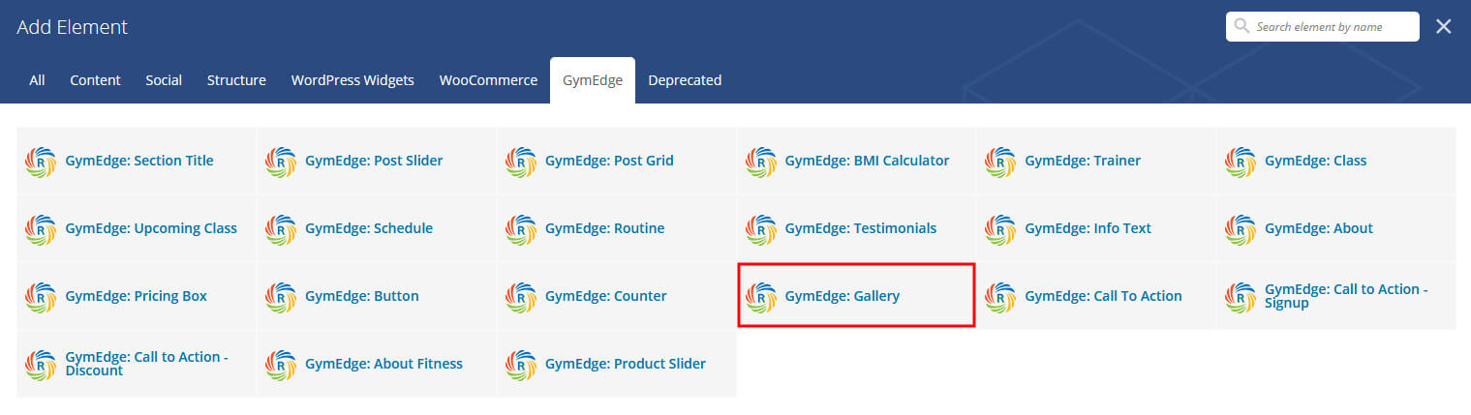1471x415 pixels.
Task: Click the GymEdge: Gallery element icon
Action: [761, 296]
